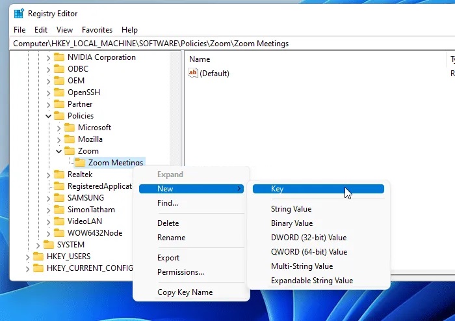This screenshot has width=455, height=321.
Task: Click the Partner folder icon
Action: coord(59,104)
